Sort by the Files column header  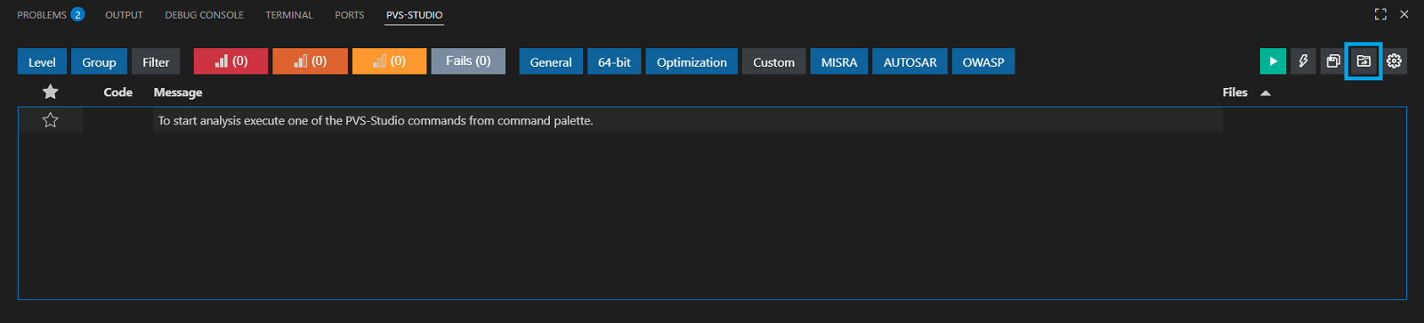[1234, 93]
